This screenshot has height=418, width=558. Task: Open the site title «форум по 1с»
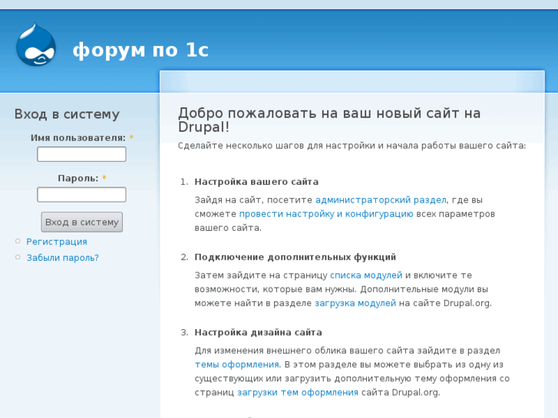click(140, 50)
